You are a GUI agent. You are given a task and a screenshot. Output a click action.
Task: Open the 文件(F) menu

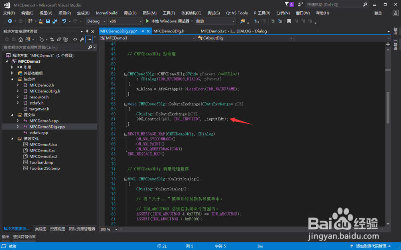(x=9, y=13)
